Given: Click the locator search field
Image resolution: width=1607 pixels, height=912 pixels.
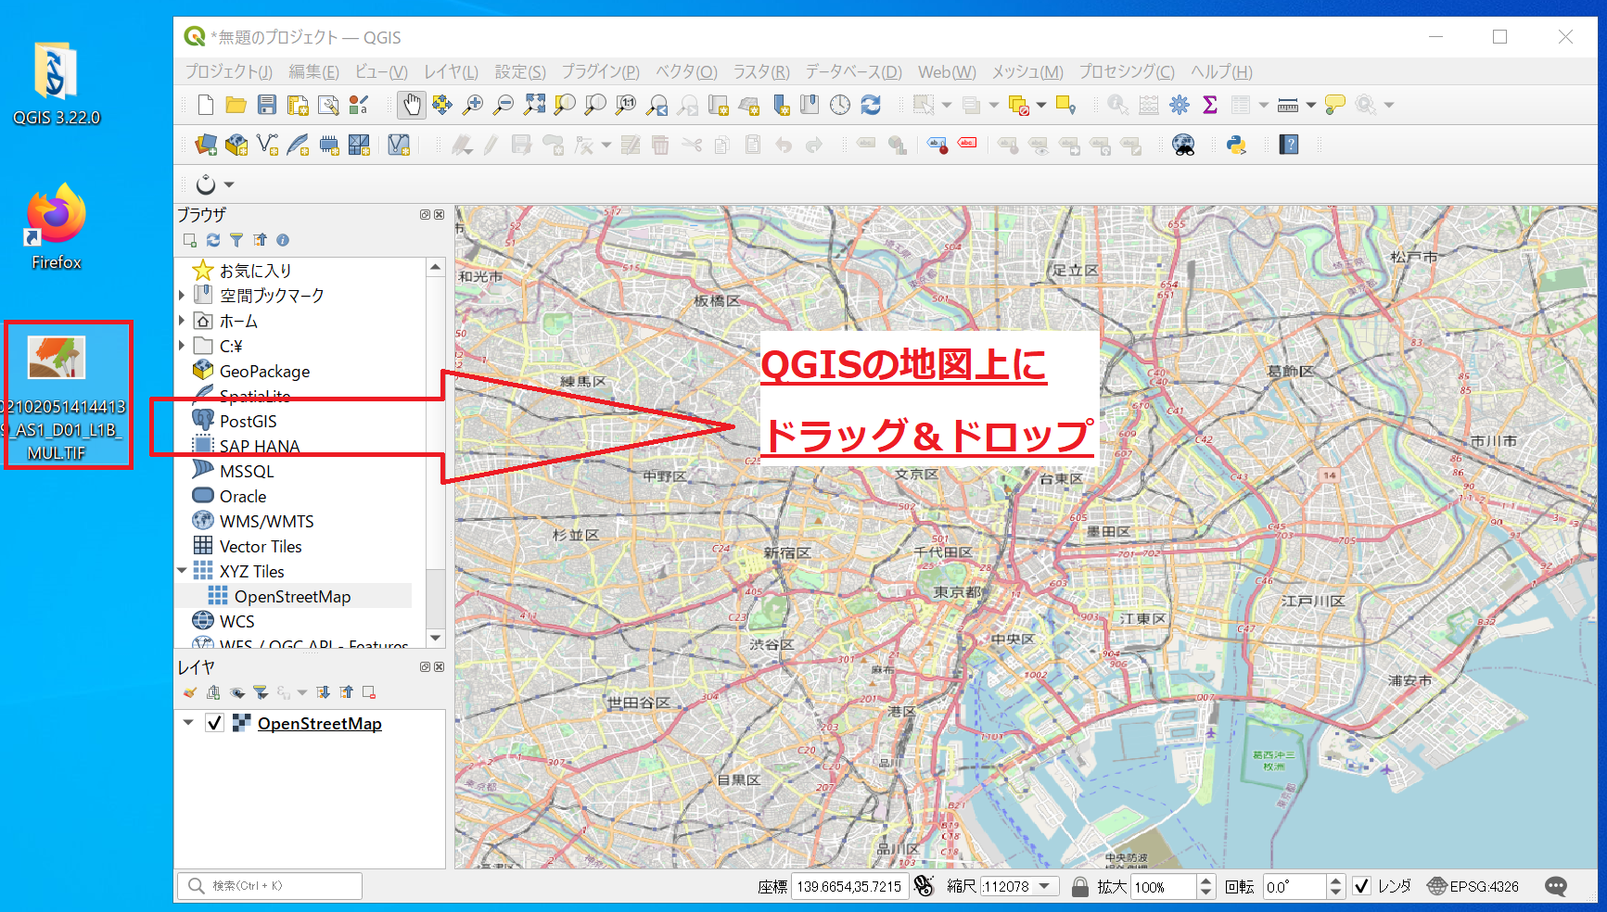Looking at the screenshot, I should (269, 886).
